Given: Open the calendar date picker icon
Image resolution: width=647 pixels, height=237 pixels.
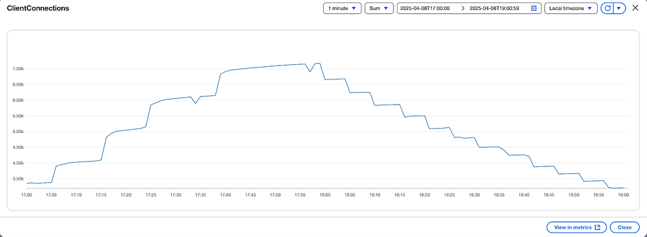Looking at the screenshot, I should tap(533, 8).
